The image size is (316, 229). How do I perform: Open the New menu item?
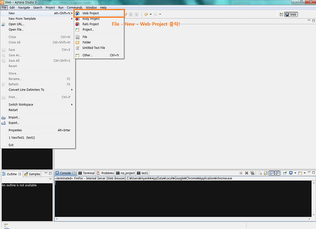pos(38,13)
